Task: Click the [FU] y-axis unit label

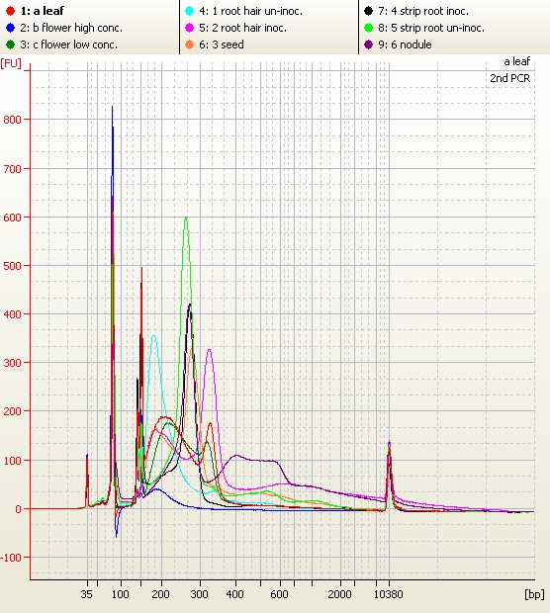Action: pyautogui.click(x=11, y=63)
